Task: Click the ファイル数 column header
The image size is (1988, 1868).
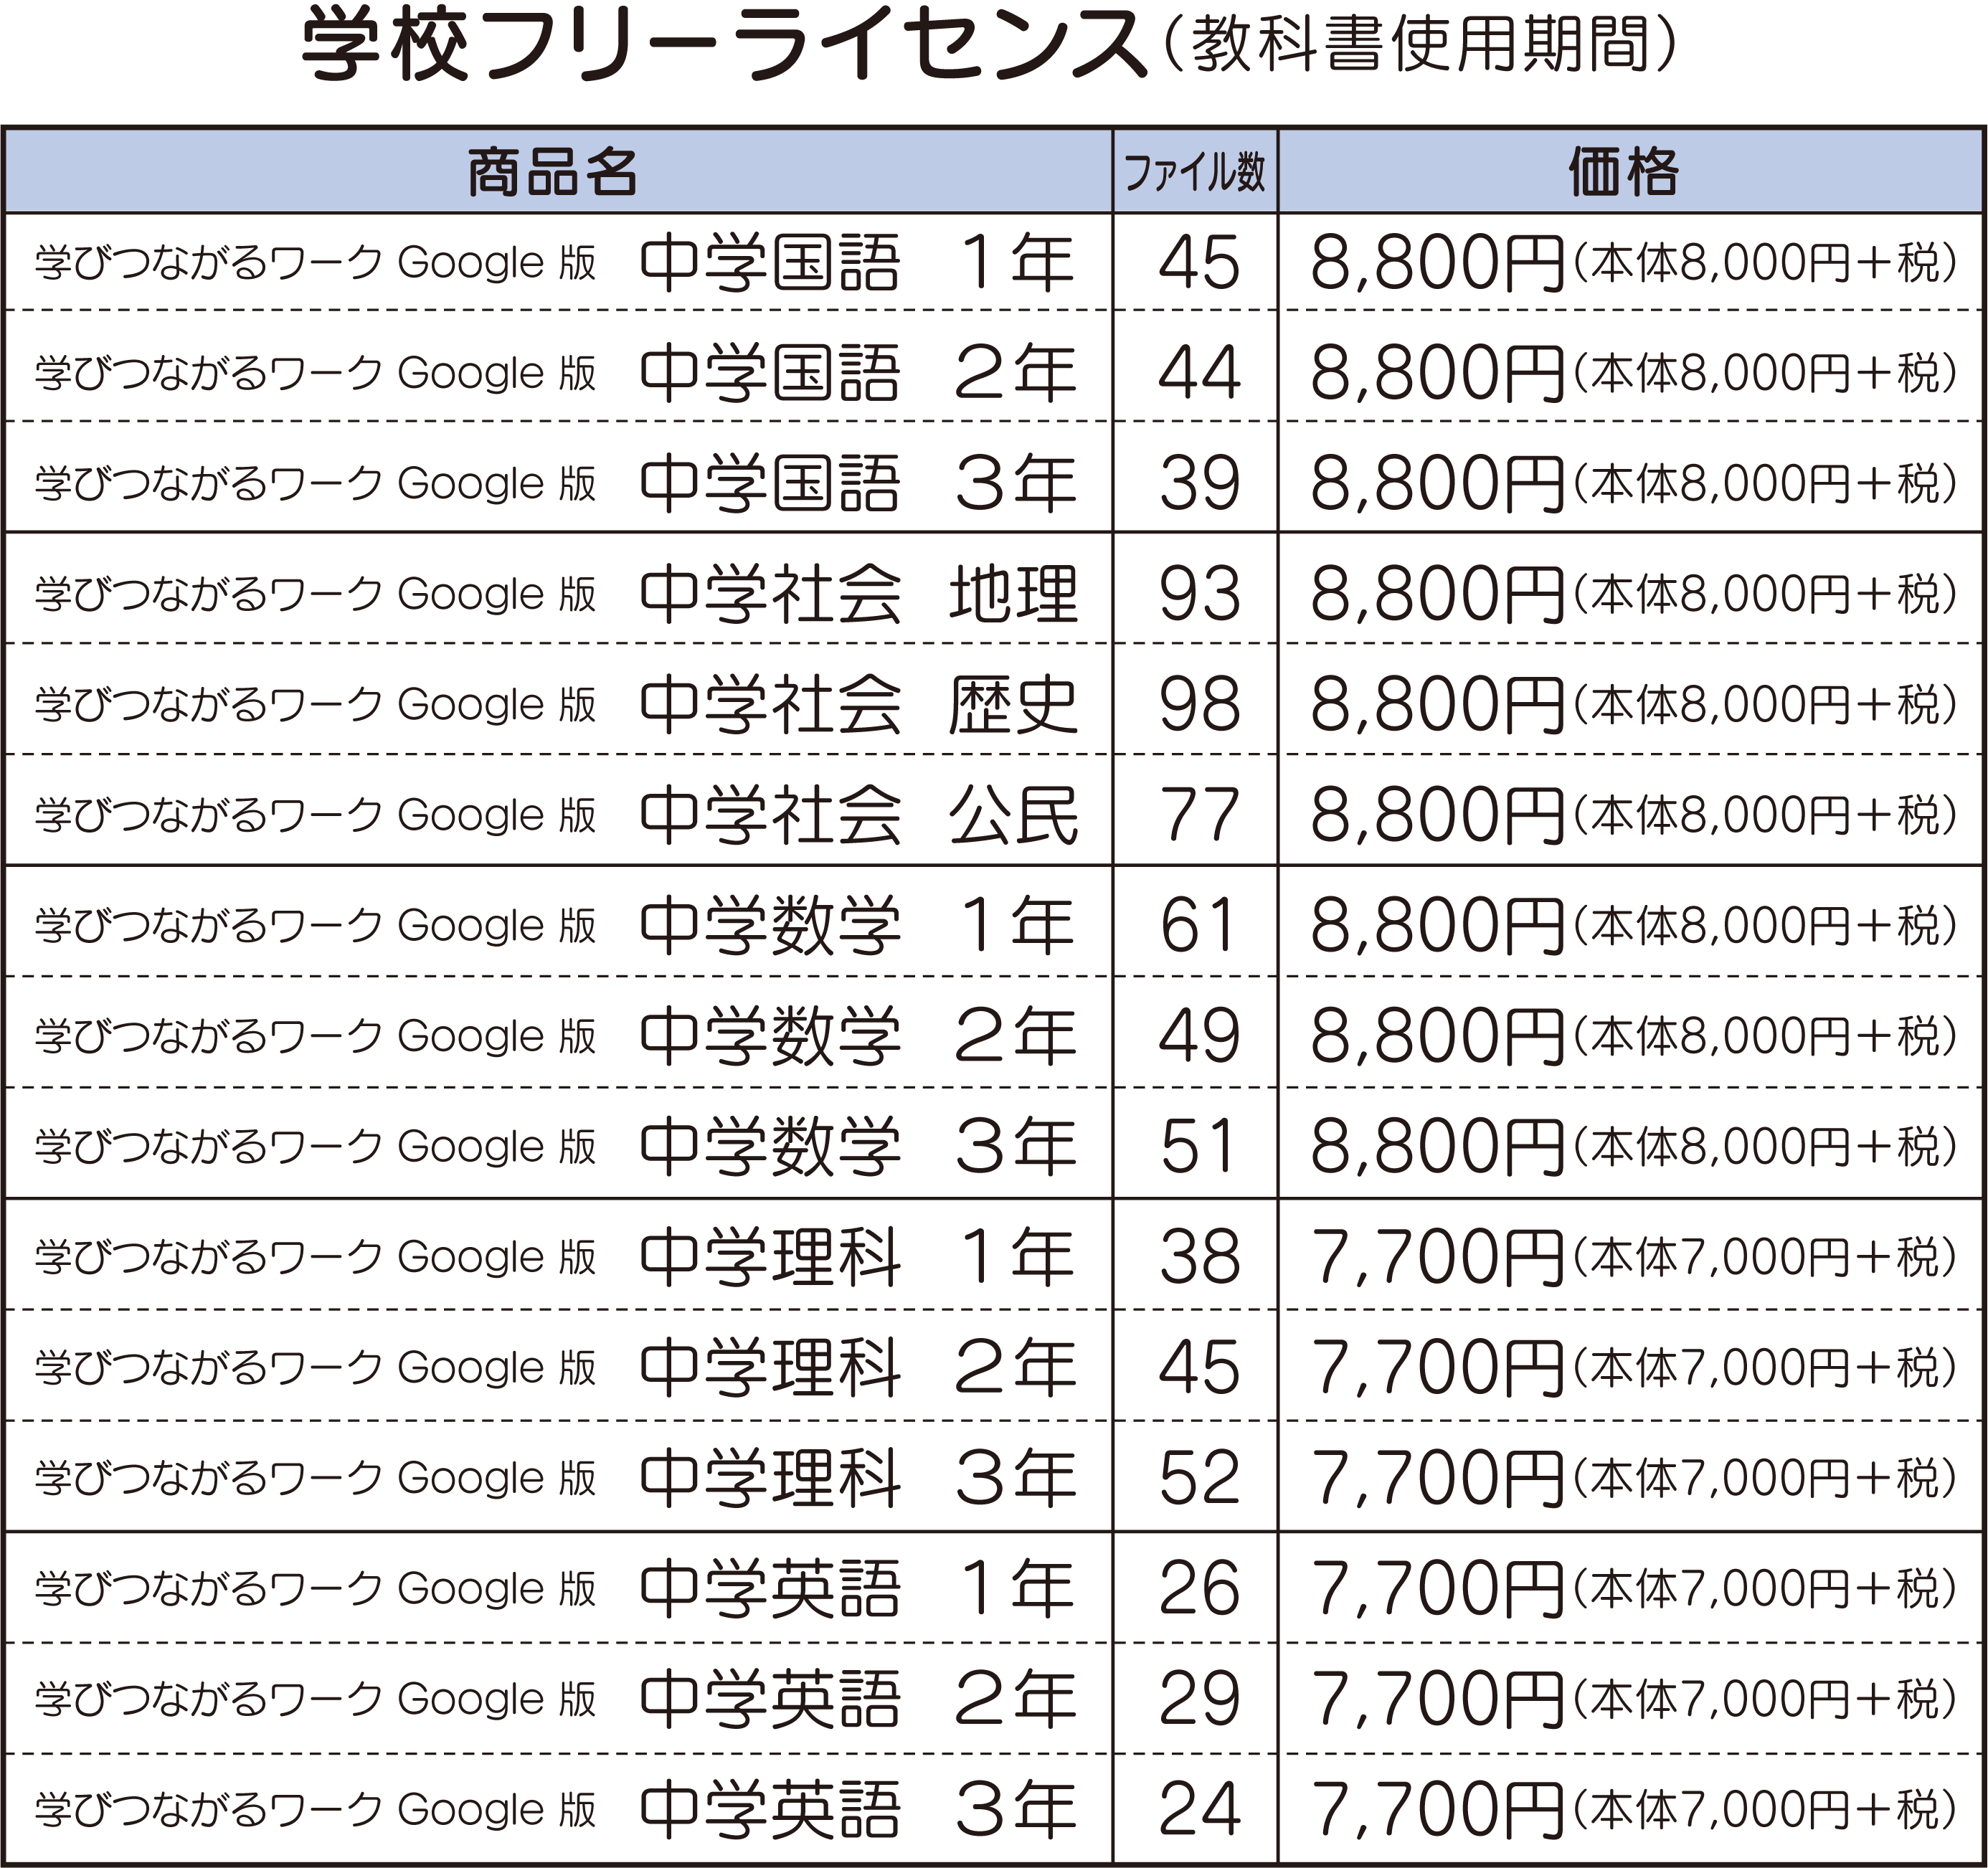Action: [1195, 172]
